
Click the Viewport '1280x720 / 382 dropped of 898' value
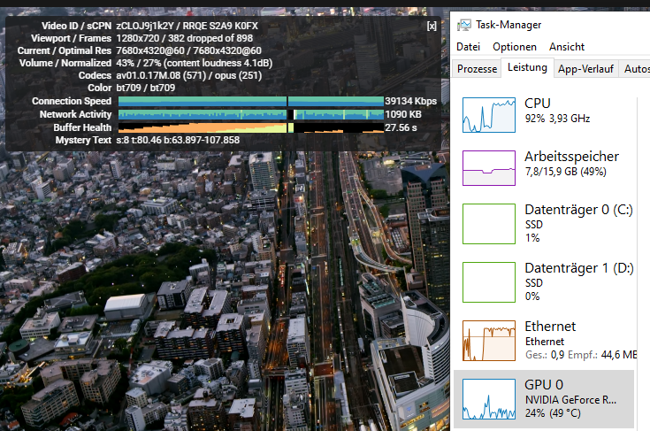click(185, 39)
